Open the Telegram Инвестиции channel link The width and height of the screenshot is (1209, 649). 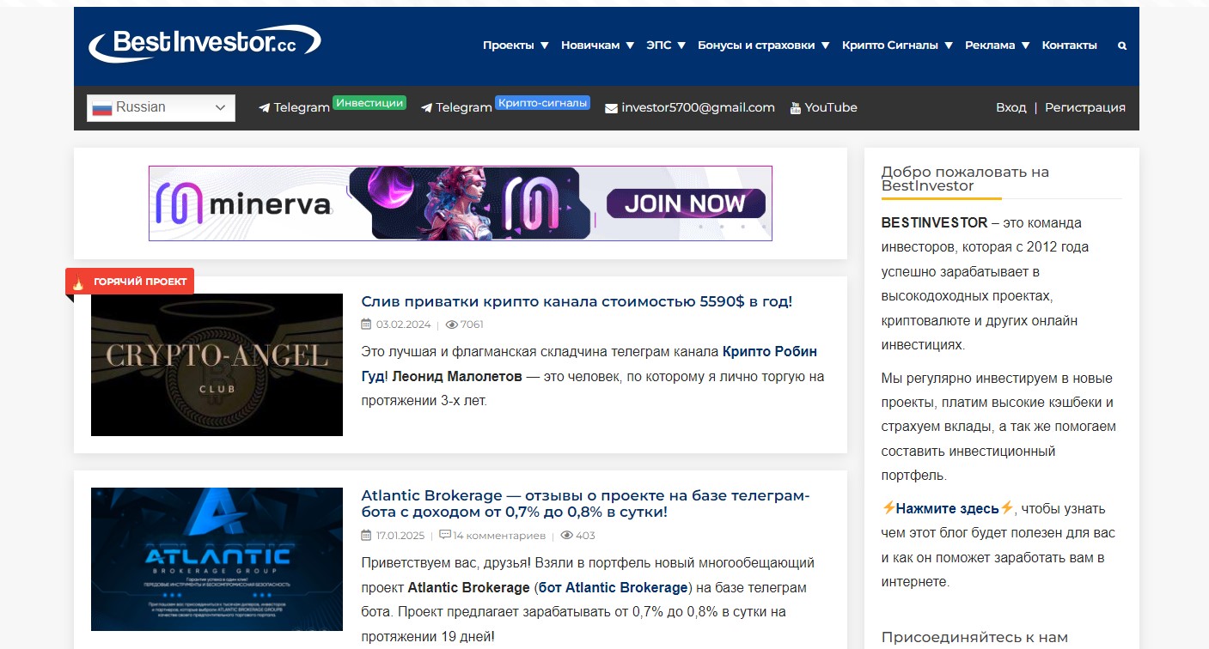(x=302, y=108)
